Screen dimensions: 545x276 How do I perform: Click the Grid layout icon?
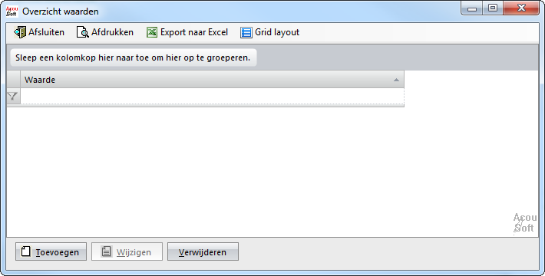tap(246, 32)
